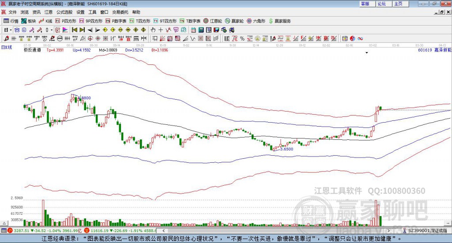452x243 pixels.
Task: Open the 帮助 menu
Action: 136,12
